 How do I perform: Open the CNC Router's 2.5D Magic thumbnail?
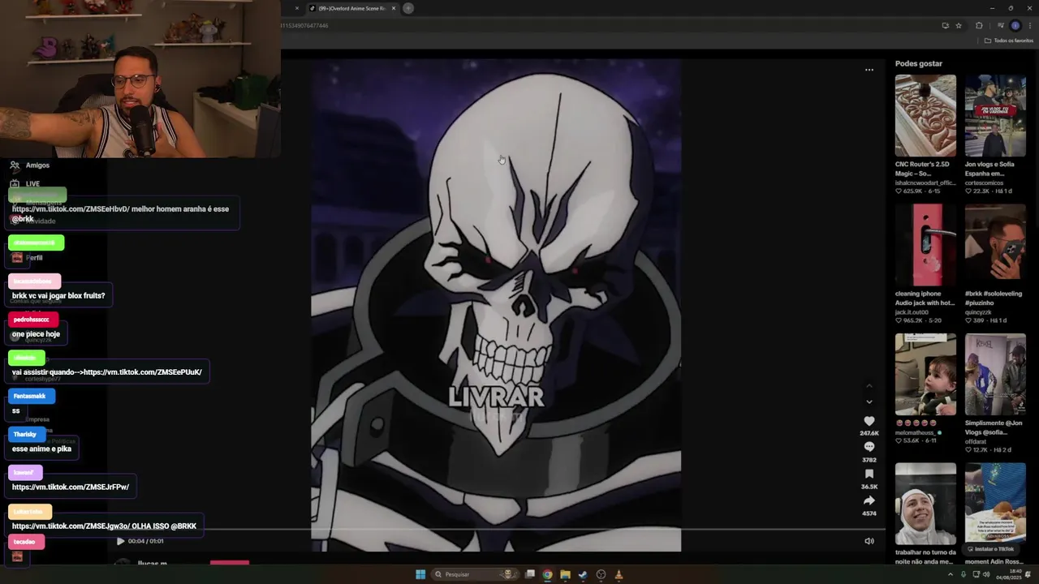tap(925, 115)
